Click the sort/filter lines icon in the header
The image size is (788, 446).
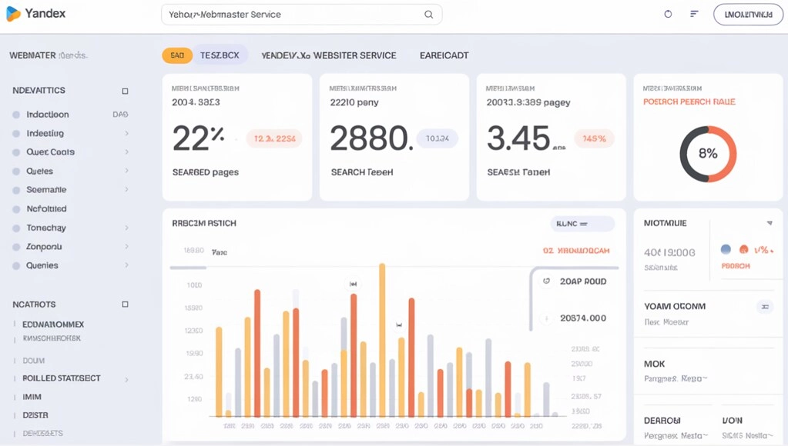pyautogui.click(x=693, y=13)
